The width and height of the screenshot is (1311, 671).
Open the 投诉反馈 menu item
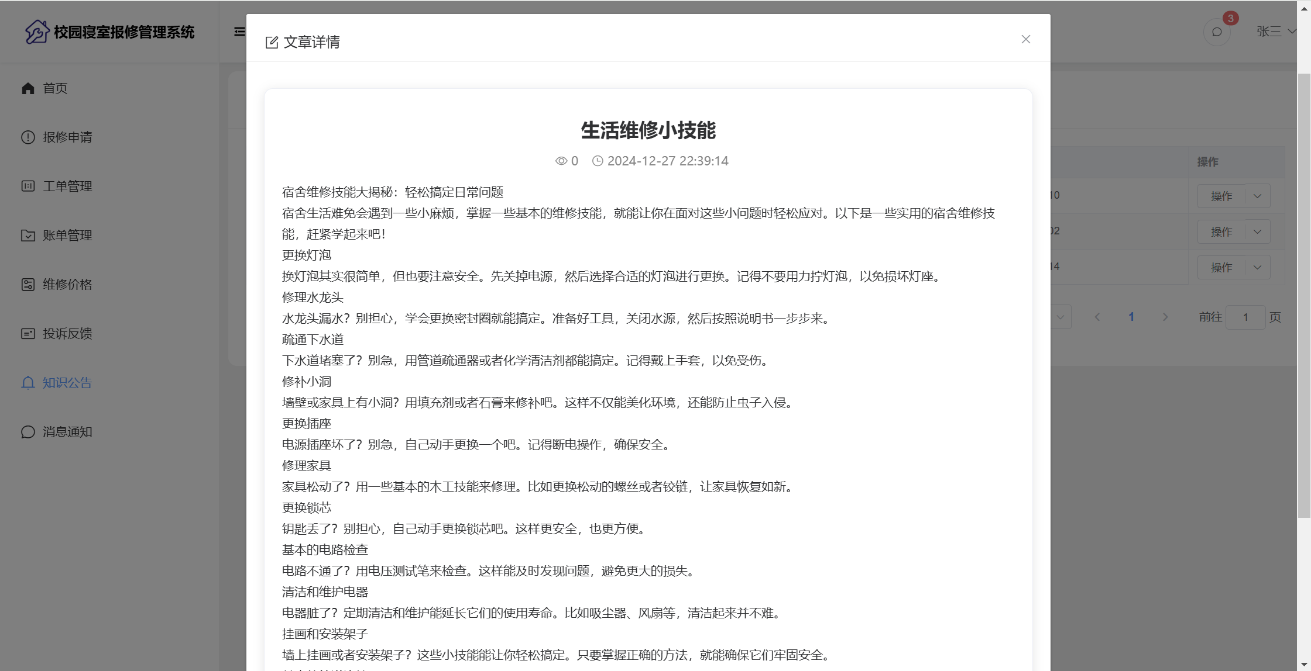[67, 334]
